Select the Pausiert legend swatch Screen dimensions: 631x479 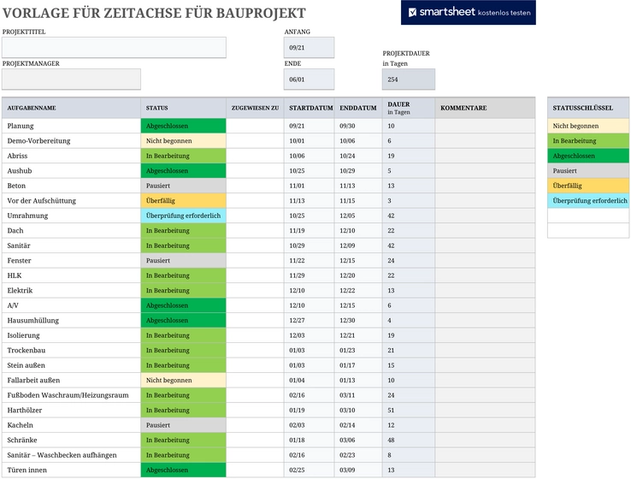pyautogui.click(x=588, y=171)
